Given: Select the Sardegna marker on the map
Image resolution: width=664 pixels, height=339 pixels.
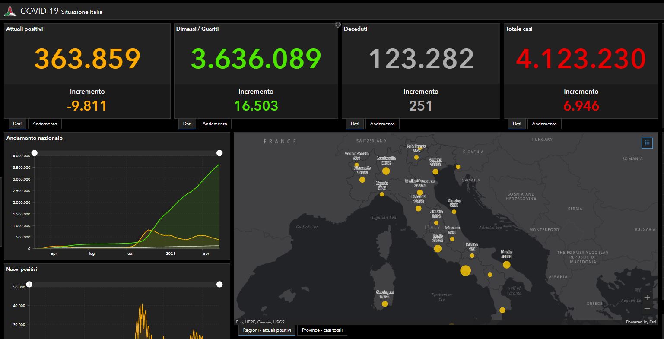Looking at the screenshot, I should coord(384,304).
